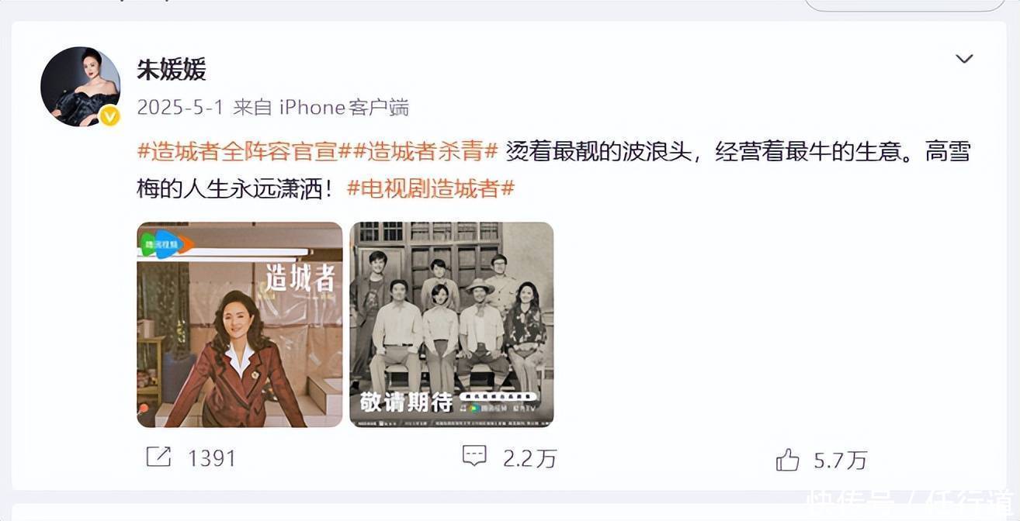Click the post text about 高雪梅
The width and height of the screenshot is (1020, 521).
tap(553, 170)
